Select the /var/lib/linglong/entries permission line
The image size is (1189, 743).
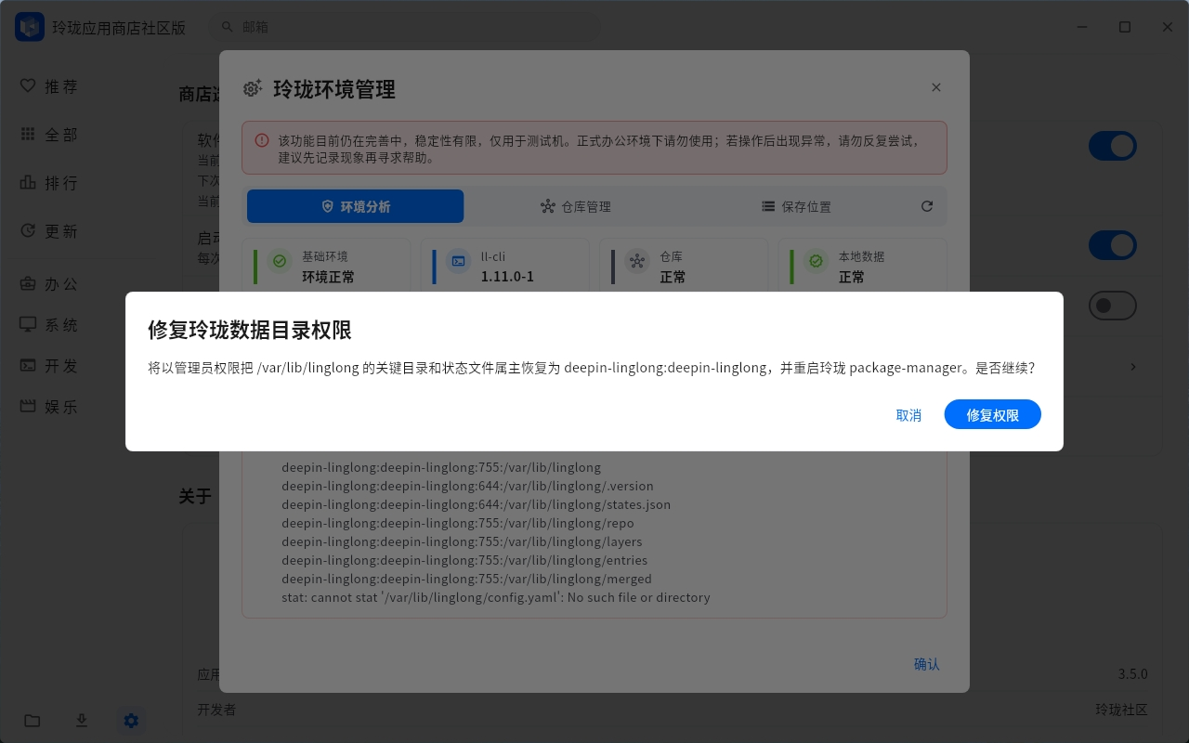(465, 560)
